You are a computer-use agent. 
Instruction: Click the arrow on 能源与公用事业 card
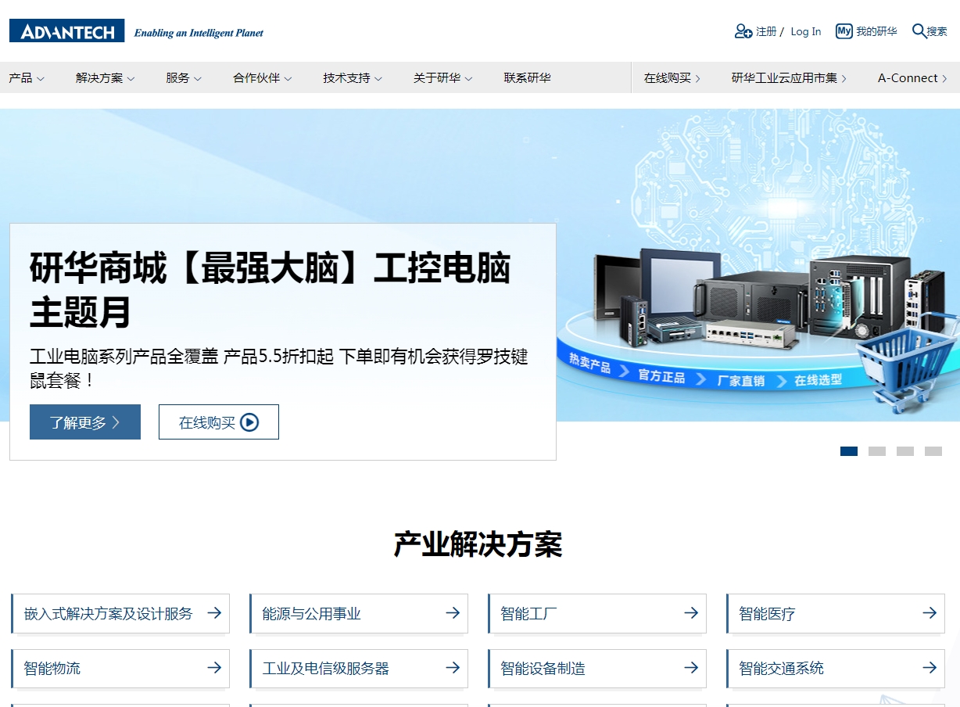point(452,613)
